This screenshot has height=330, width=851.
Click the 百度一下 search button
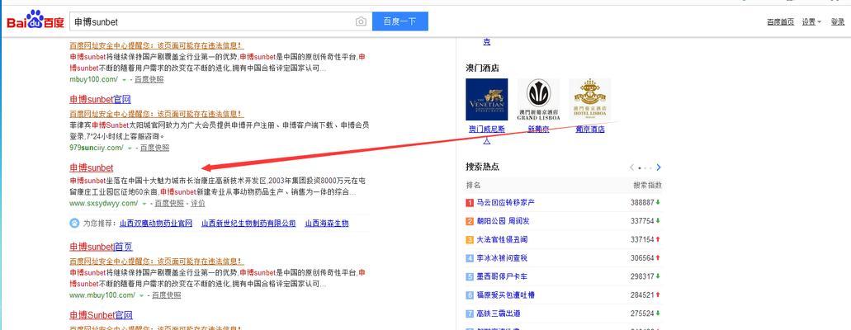(x=400, y=21)
